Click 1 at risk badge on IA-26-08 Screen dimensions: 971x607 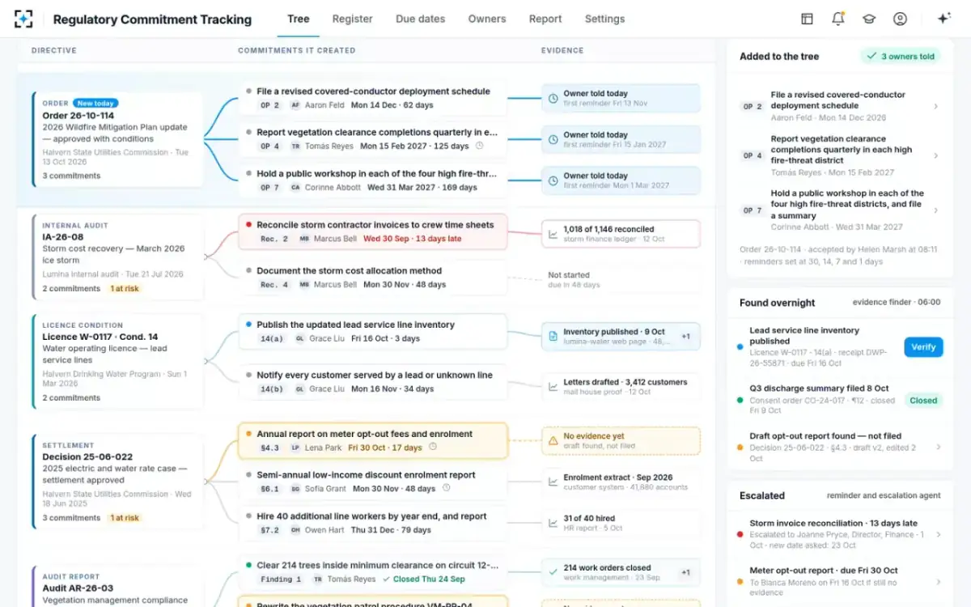[x=125, y=288]
